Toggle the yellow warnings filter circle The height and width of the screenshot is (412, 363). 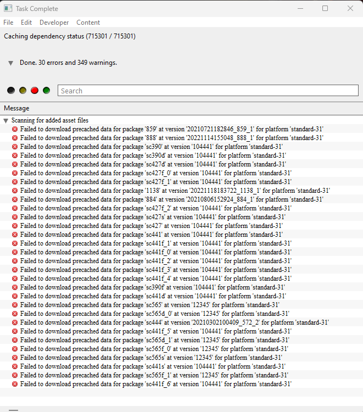pyautogui.click(x=23, y=91)
